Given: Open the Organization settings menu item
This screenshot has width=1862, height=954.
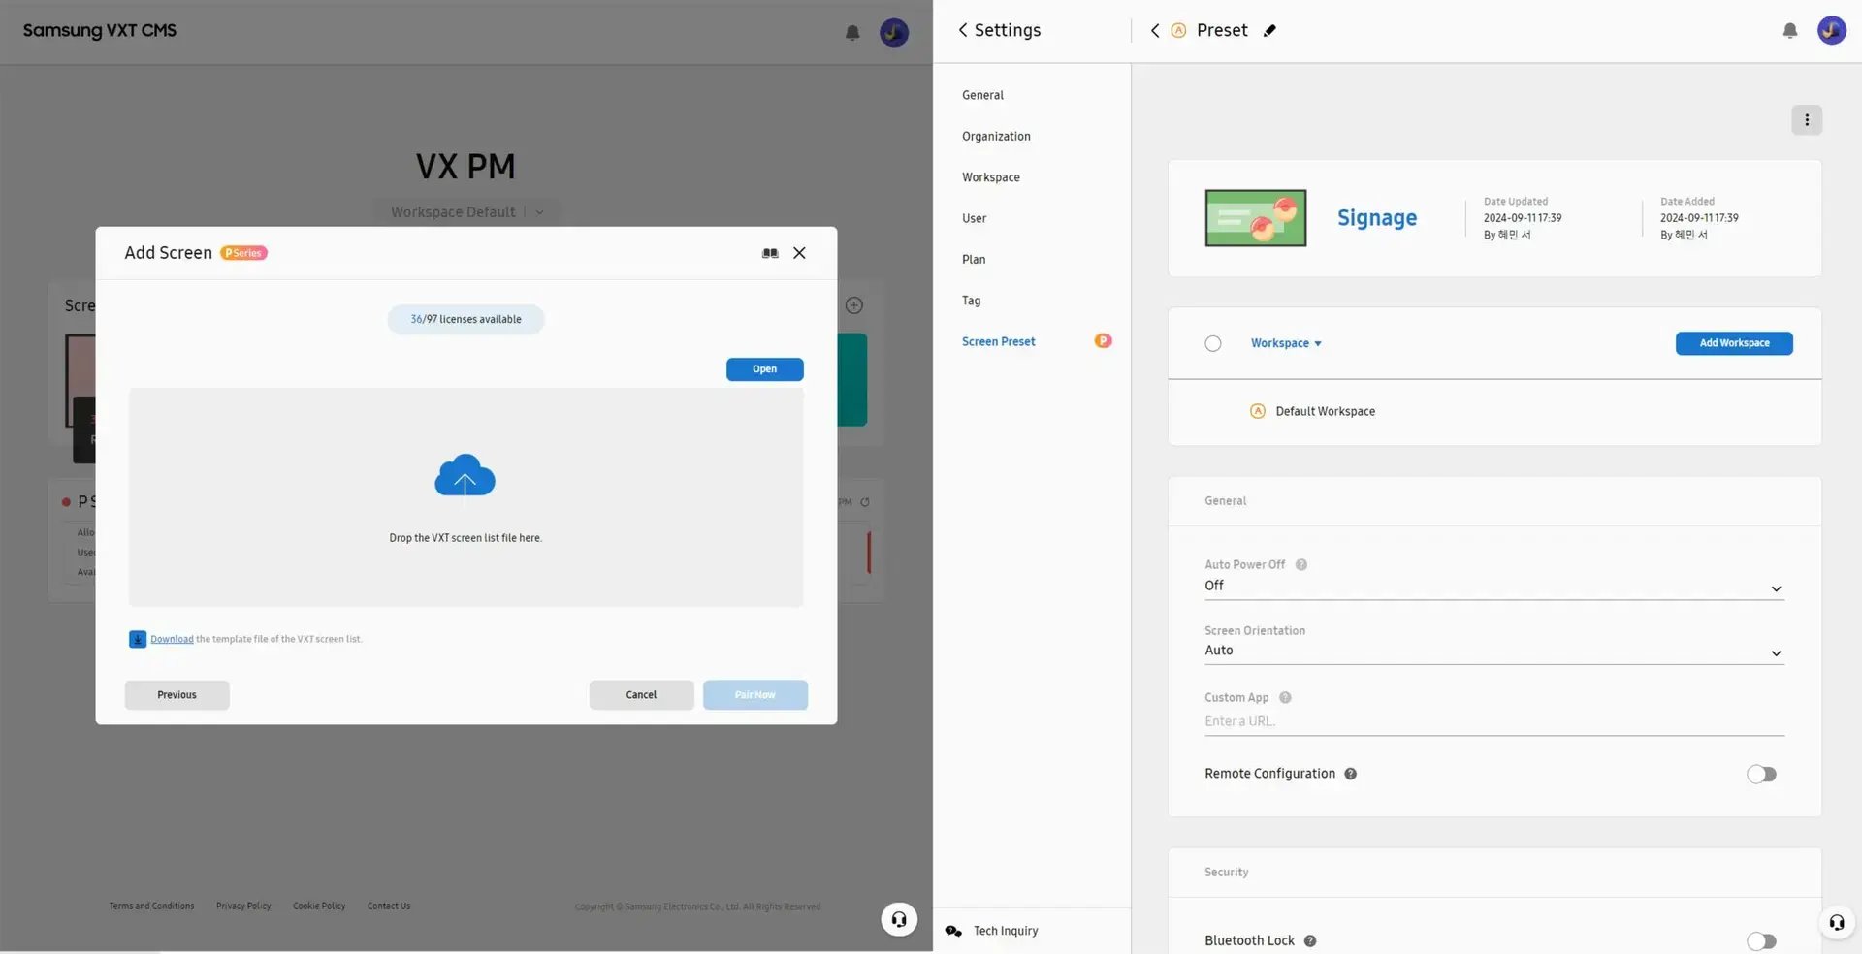Looking at the screenshot, I should 996,137.
